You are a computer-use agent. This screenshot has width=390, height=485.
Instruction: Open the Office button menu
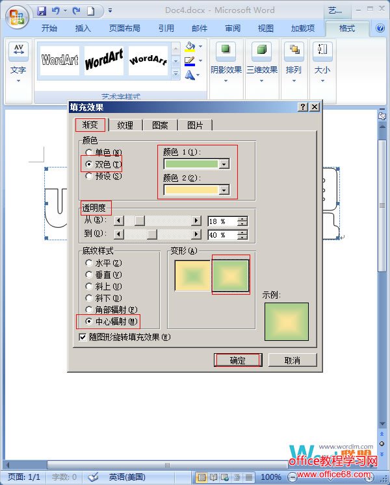[x=17, y=16]
